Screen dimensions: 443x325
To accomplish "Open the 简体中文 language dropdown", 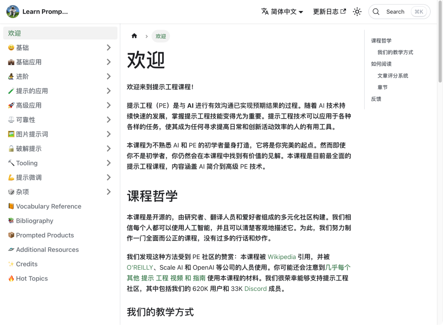I will click(282, 12).
